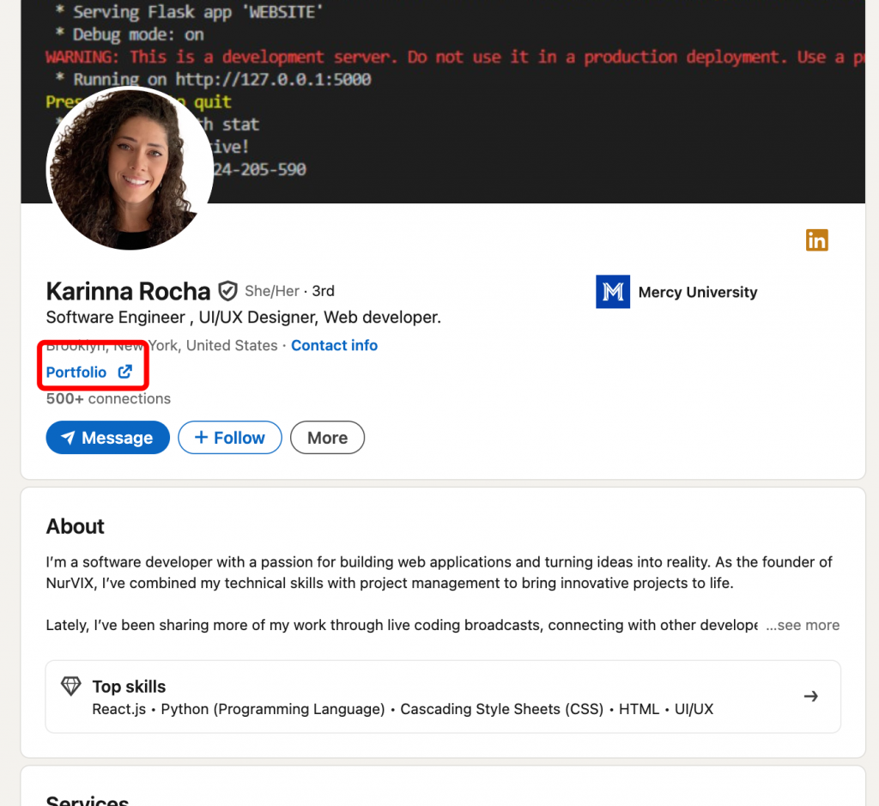
Task: Click the right arrow in Top skills card
Action: pos(810,696)
